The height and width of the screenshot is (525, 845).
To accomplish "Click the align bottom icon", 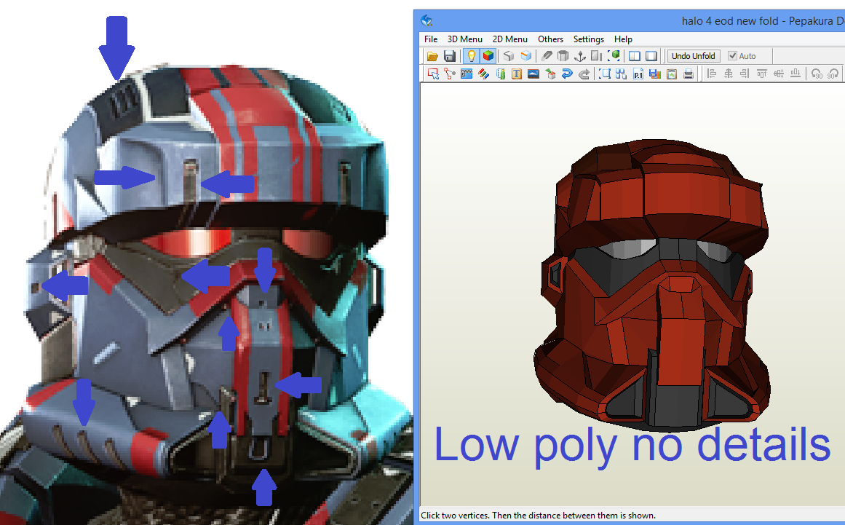I will click(796, 74).
